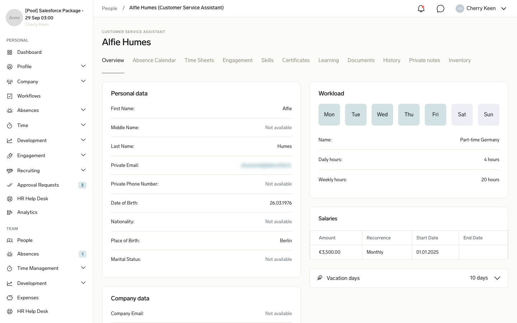The width and height of the screenshot is (517, 323).
Task: Open the chat messages icon
Action: tap(441, 9)
